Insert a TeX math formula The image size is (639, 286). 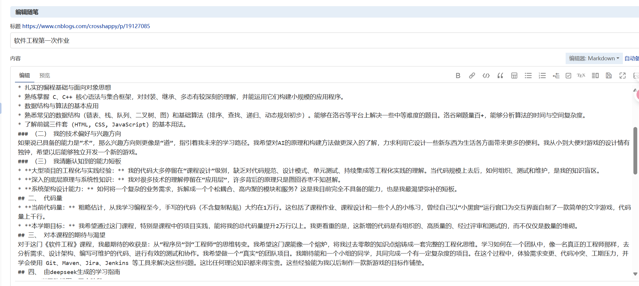coord(581,76)
